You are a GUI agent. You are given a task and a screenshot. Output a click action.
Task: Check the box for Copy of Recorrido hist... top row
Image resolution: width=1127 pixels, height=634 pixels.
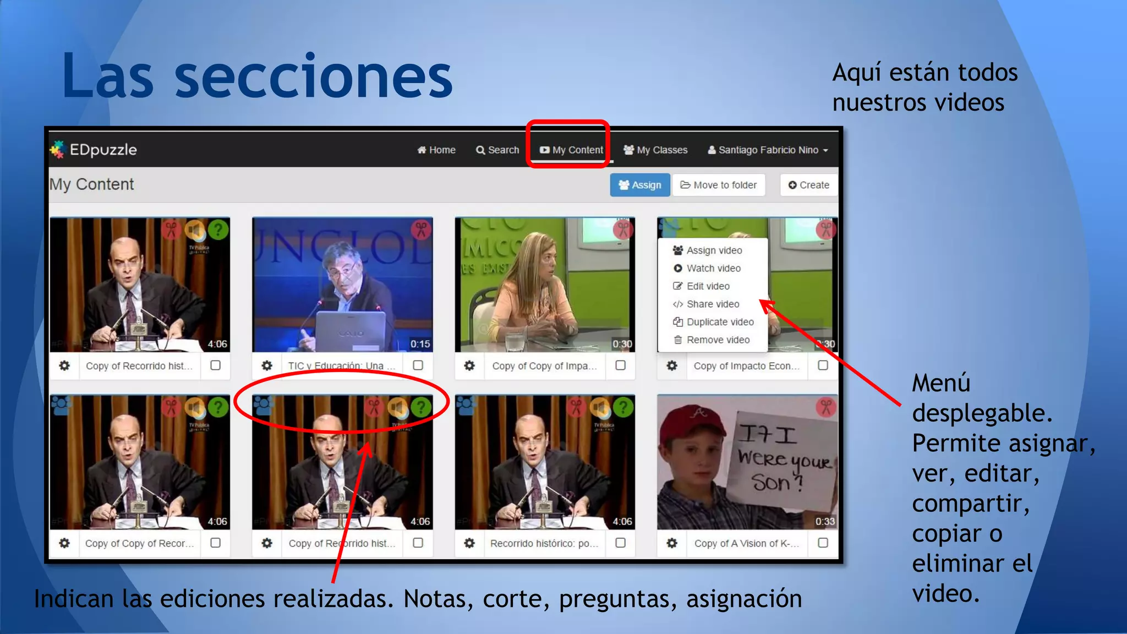click(216, 365)
